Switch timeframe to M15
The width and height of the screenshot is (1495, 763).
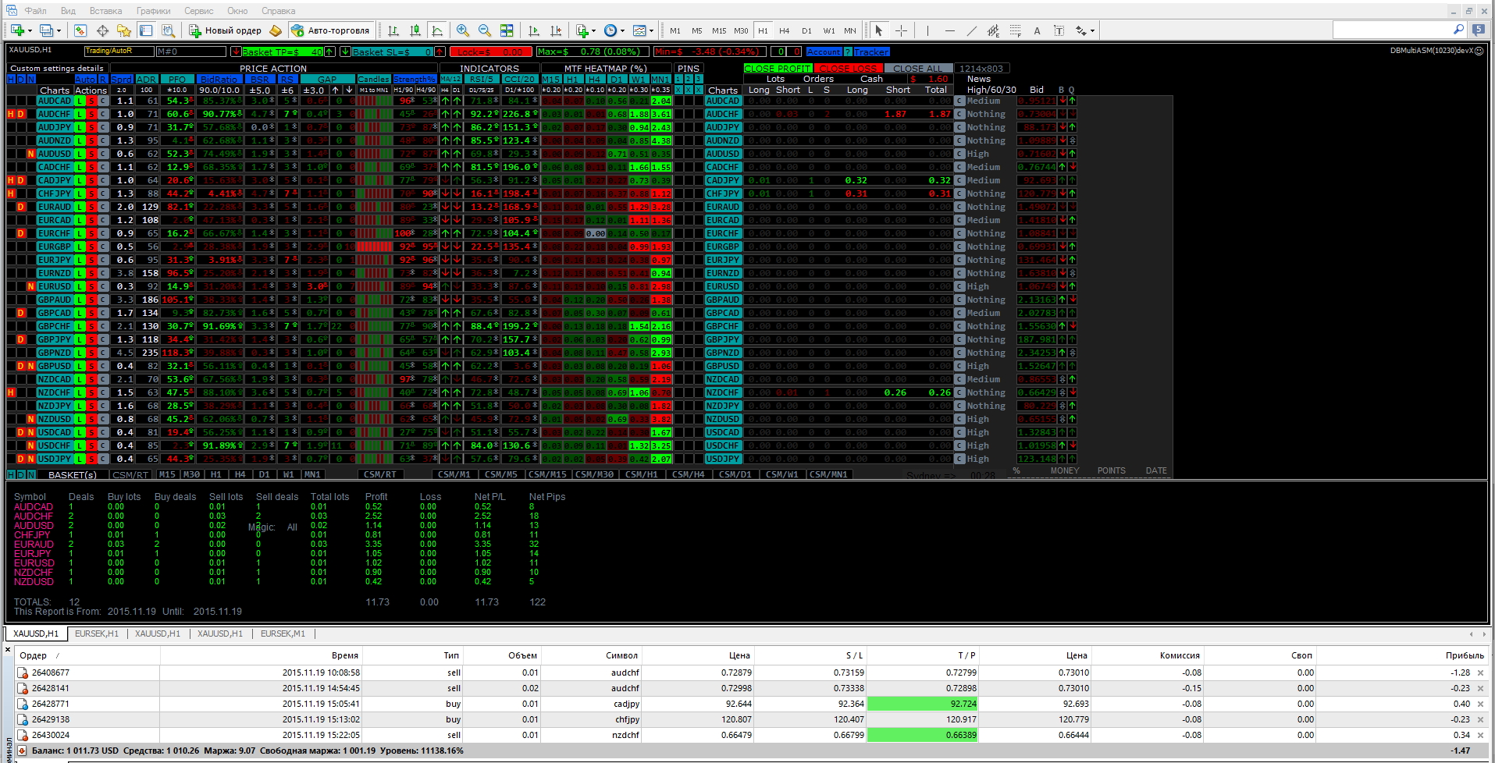point(719,30)
